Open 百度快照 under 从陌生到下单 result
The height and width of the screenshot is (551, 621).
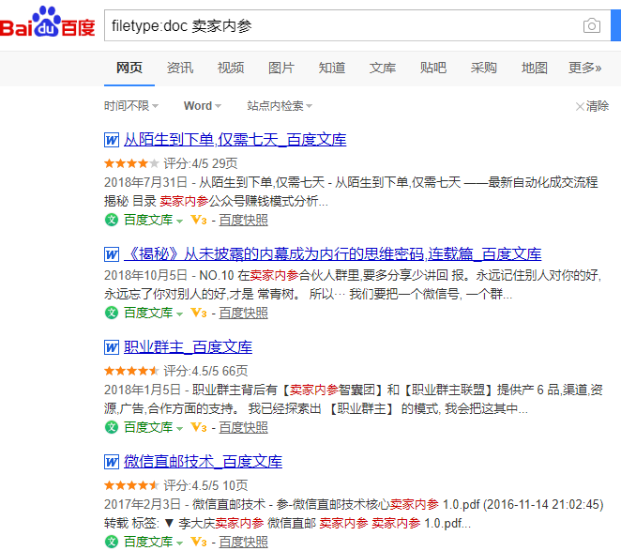(x=244, y=220)
